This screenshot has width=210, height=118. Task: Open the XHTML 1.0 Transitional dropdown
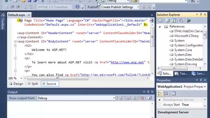pos(71,7)
